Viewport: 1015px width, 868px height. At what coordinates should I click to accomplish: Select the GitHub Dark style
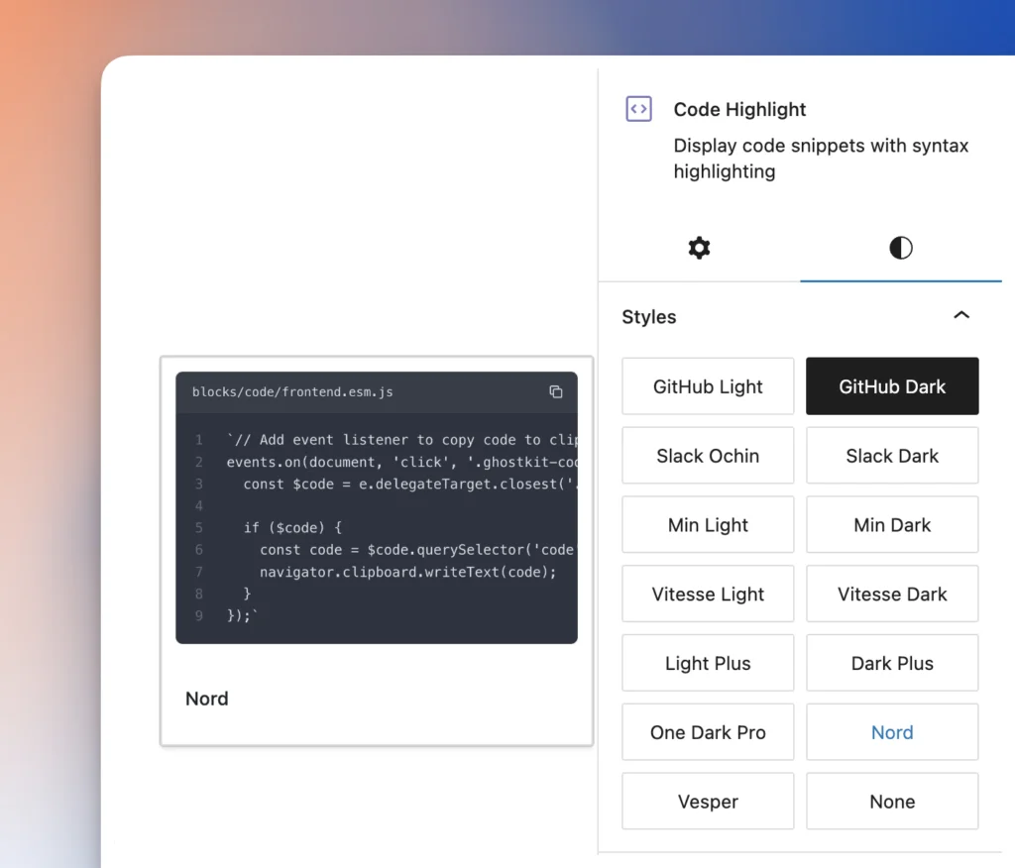pos(892,386)
